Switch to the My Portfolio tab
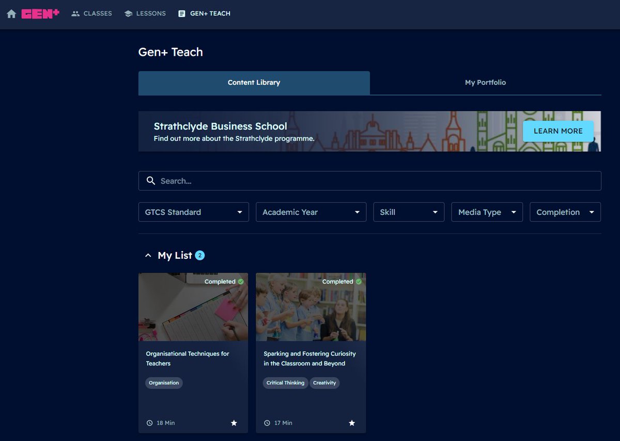Image resolution: width=620 pixels, height=441 pixels. point(486,83)
